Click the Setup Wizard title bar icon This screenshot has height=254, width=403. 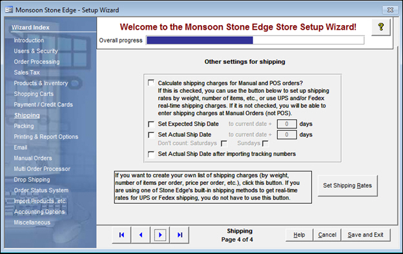pyautogui.click(x=9, y=10)
